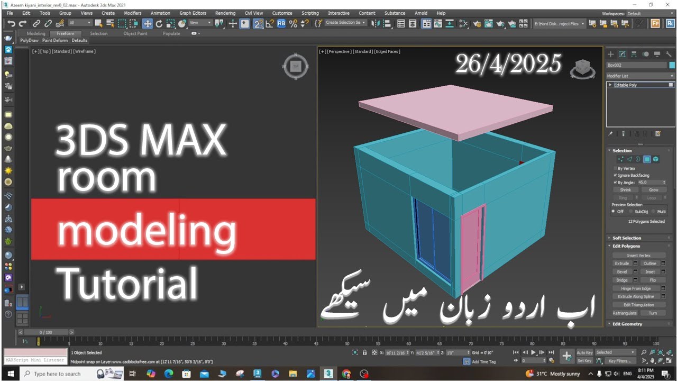The image size is (677, 381).
Task: Click the timeline frame slider 0 / 100
Action: 45,332
